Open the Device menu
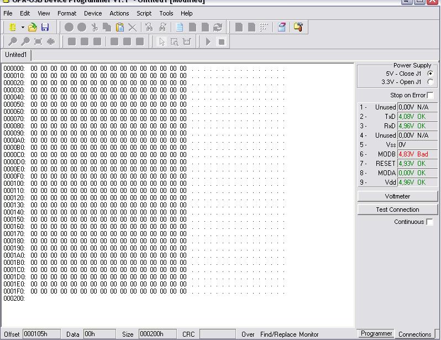The image size is (441, 340). (93, 13)
